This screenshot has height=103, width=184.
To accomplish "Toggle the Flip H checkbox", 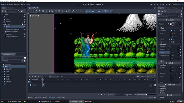I will pos(171,39).
